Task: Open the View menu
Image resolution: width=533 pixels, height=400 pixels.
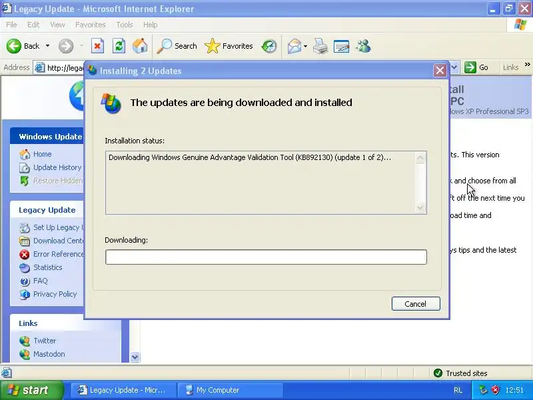Action: tap(57, 25)
